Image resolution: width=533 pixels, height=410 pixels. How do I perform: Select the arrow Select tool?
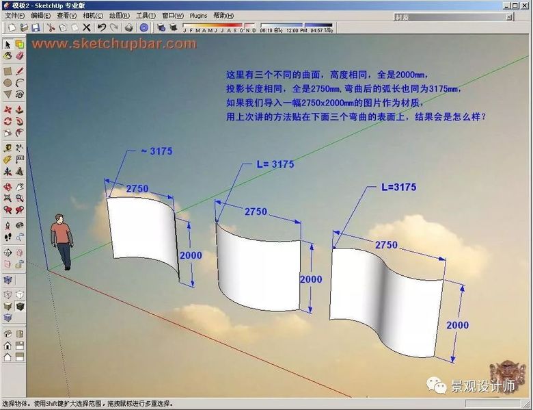pos(8,44)
